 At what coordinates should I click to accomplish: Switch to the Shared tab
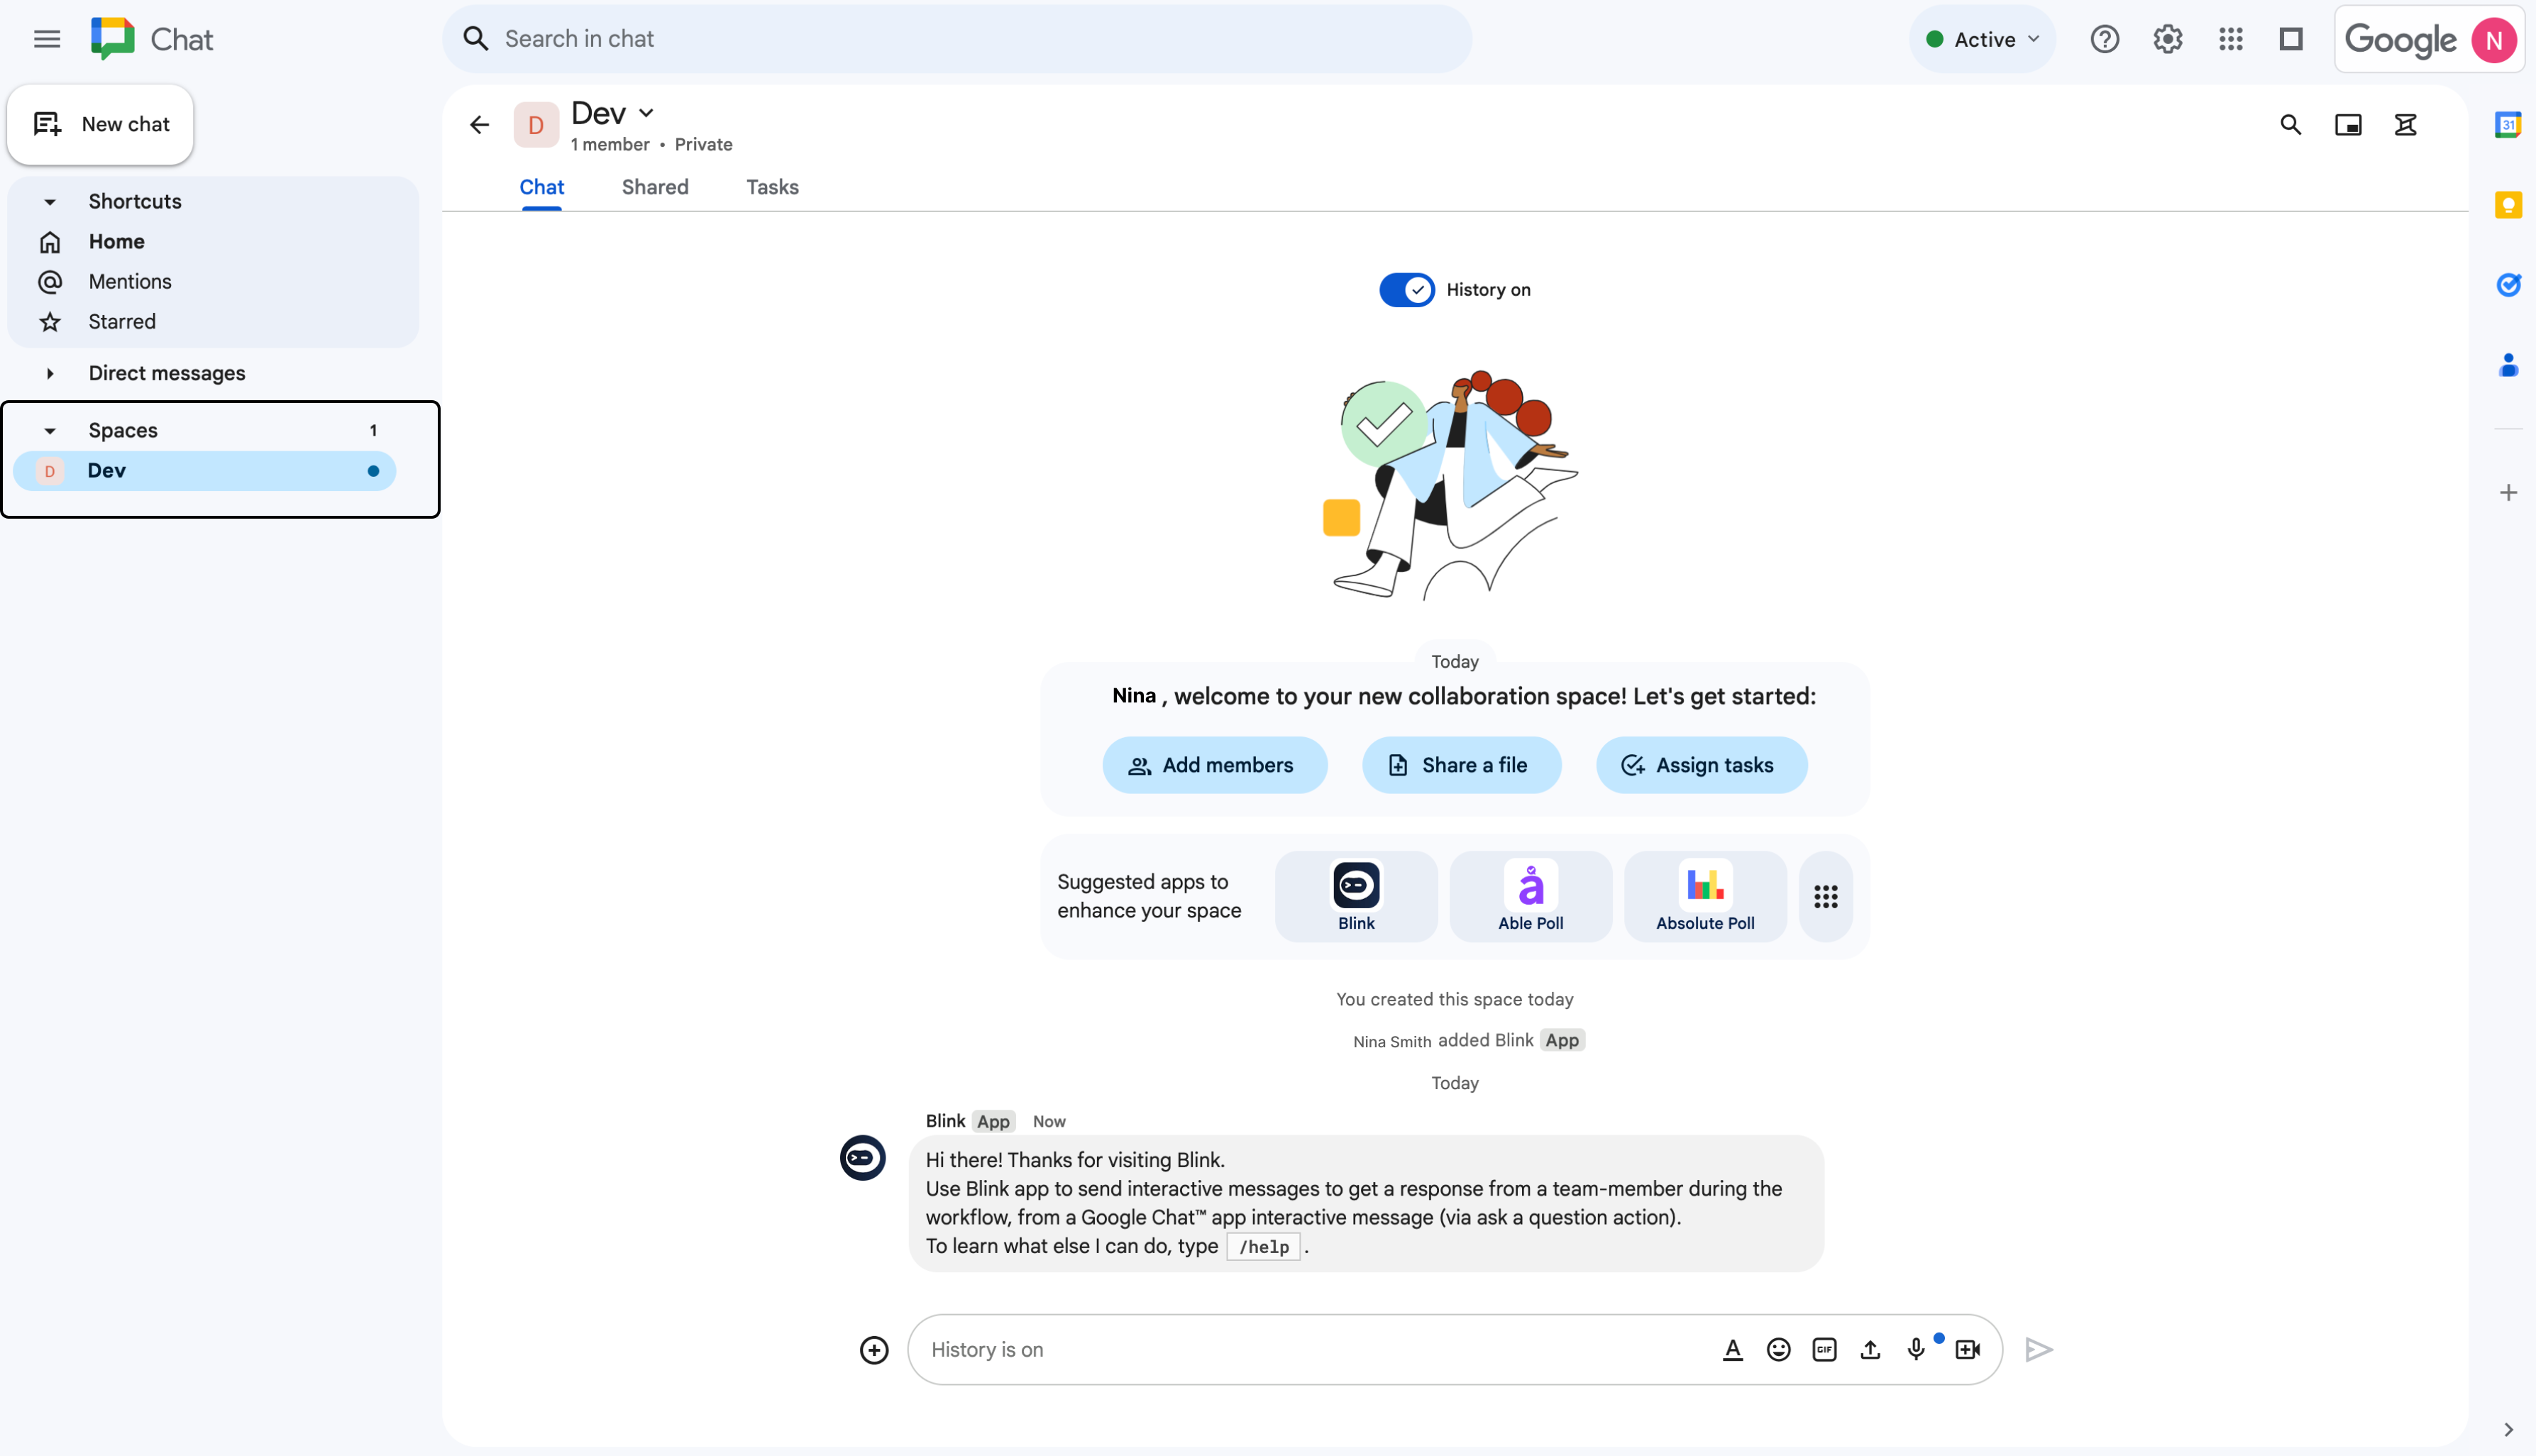point(655,187)
